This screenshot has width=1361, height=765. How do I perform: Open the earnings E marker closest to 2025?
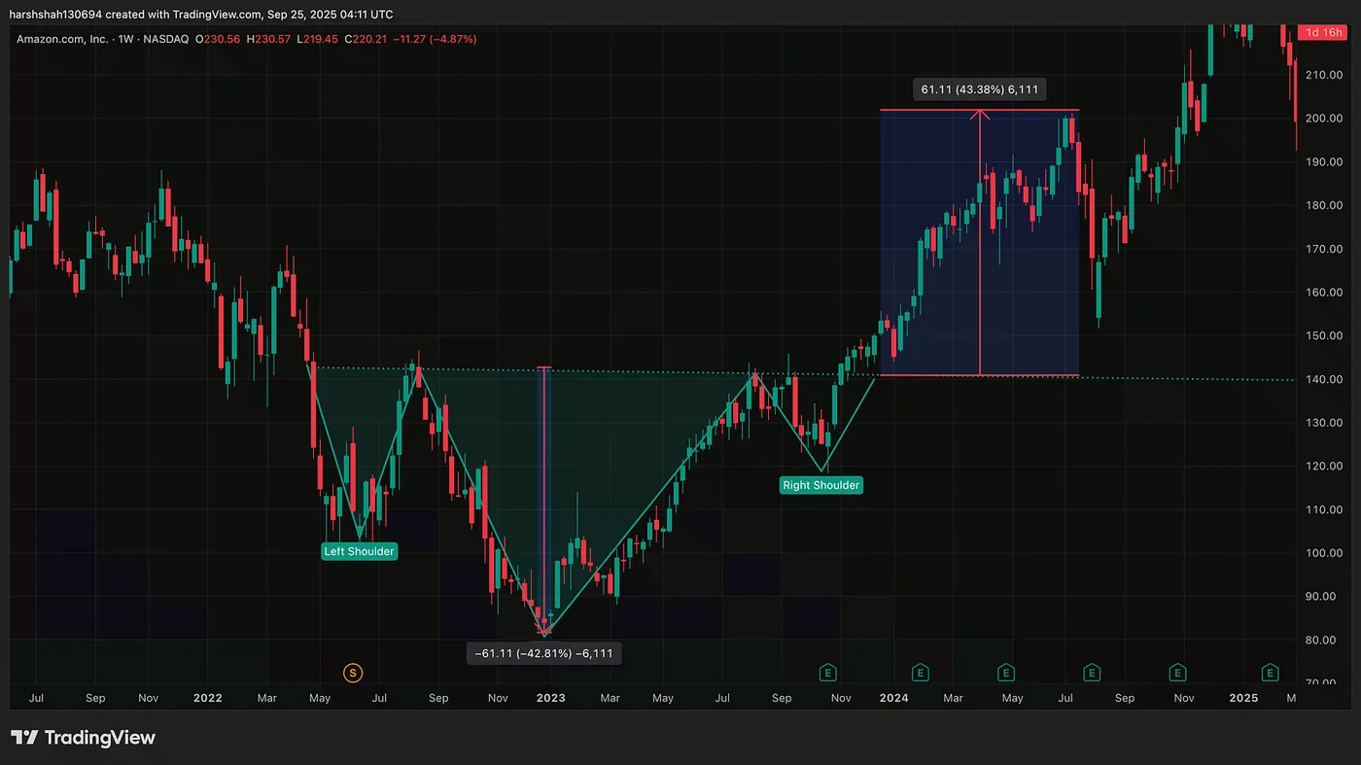1270,672
